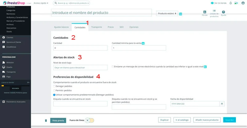The height and width of the screenshot is (128, 247).
Task: Open Atributos y Características menu item
Action: [x=17, y=17]
